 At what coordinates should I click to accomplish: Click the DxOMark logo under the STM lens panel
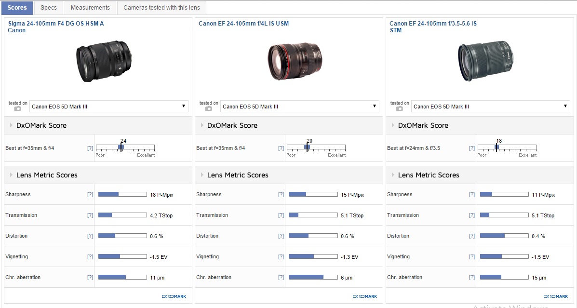[556, 296]
